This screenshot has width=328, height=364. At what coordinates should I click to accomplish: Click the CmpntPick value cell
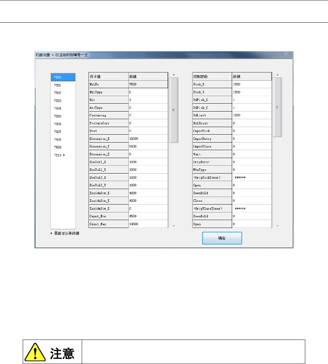click(x=252, y=131)
